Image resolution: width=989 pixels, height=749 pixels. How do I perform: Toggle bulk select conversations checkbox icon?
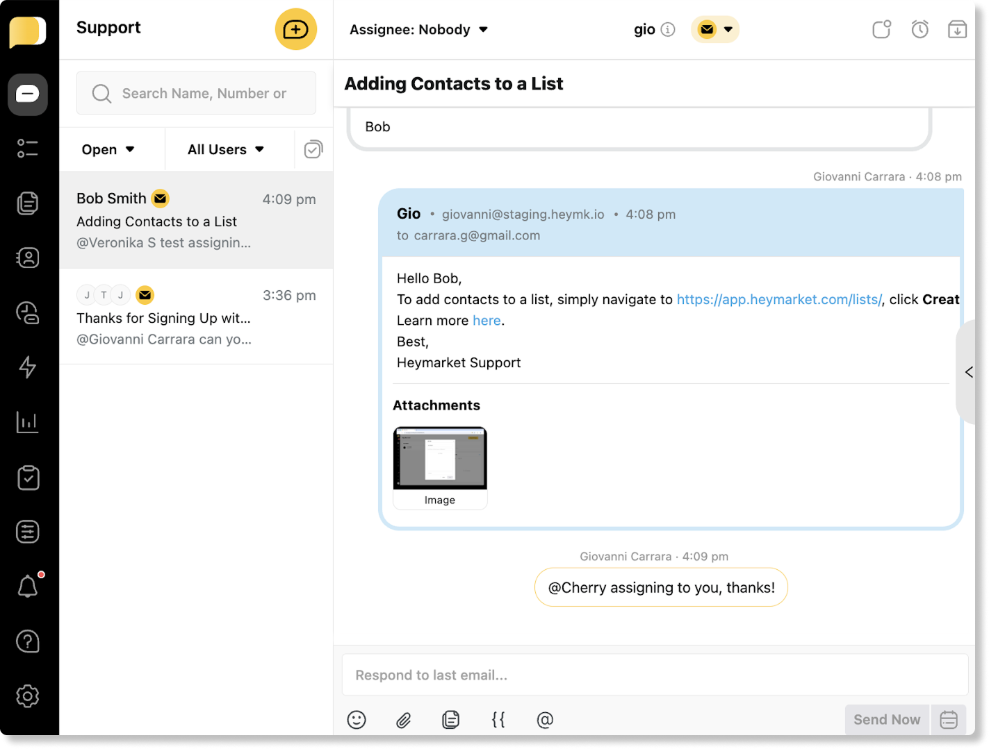313,149
